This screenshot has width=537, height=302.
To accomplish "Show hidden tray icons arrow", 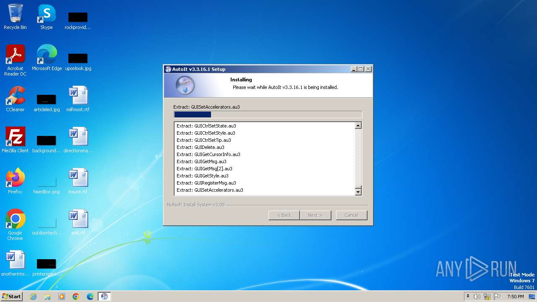I will coord(468,297).
